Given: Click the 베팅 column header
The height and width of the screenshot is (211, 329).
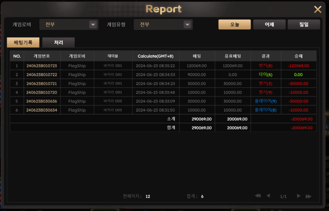Looking at the screenshot, I should tap(197, 56).
